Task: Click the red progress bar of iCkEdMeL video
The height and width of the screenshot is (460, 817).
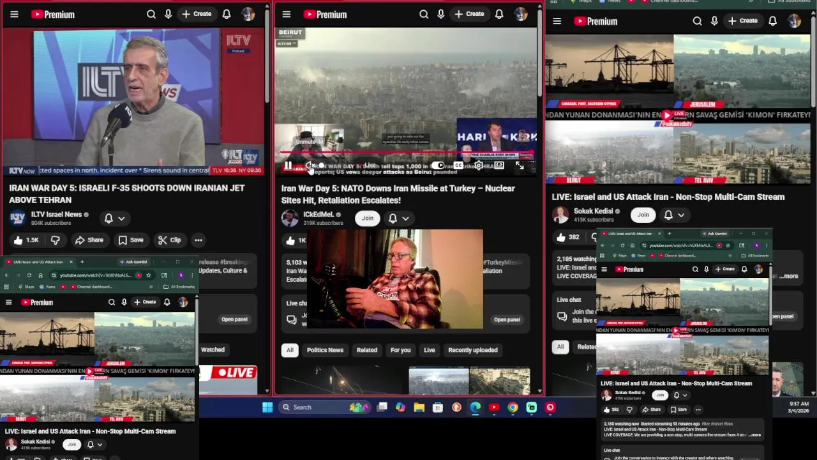Action: pos(406,153)
